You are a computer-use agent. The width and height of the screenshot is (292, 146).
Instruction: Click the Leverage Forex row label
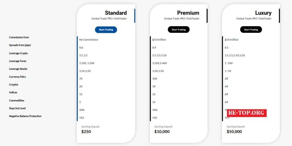point(18,61)
